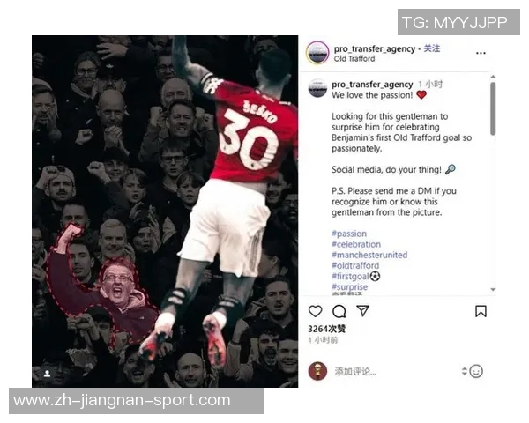Click the caption scrollbar up arrow
Screen dimensions: 529x423
pos(493,77)
